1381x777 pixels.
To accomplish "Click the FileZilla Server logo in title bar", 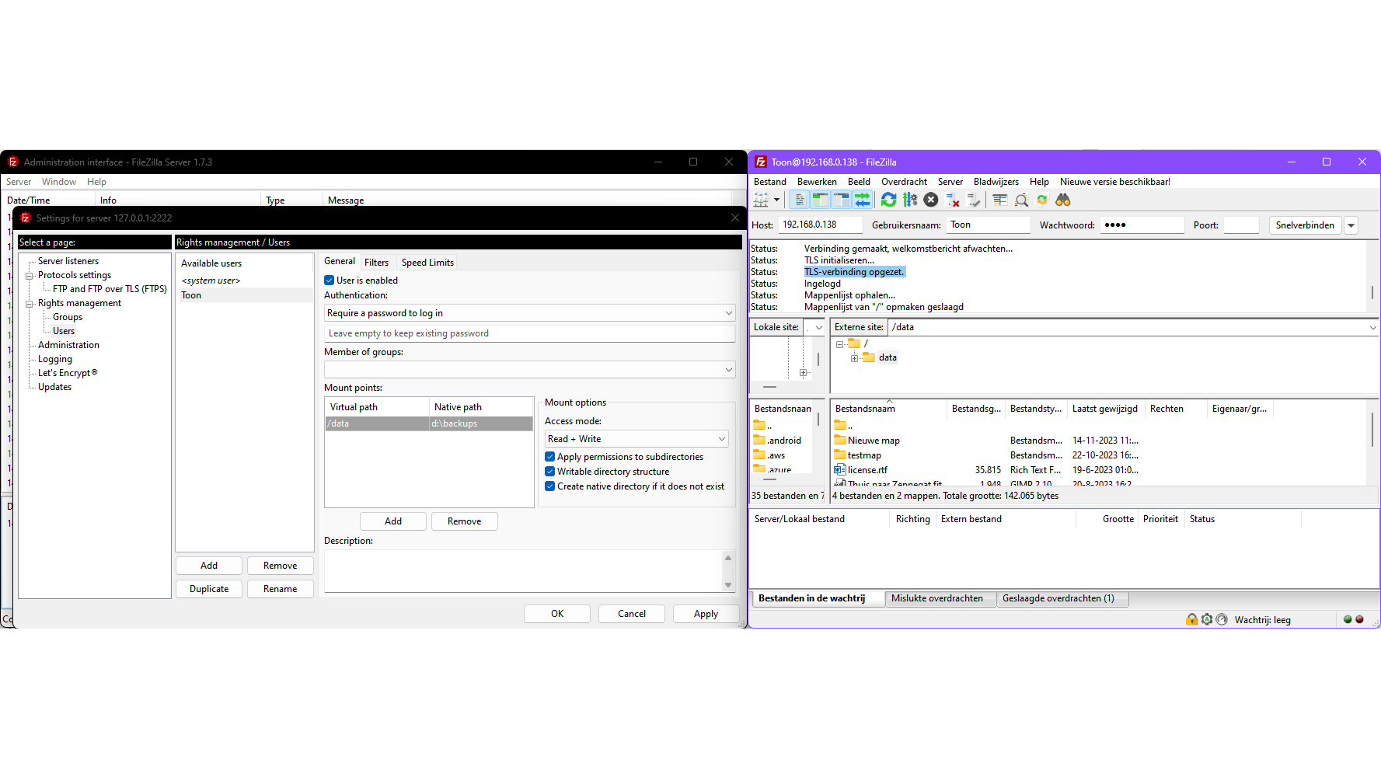I will [12, 162].
